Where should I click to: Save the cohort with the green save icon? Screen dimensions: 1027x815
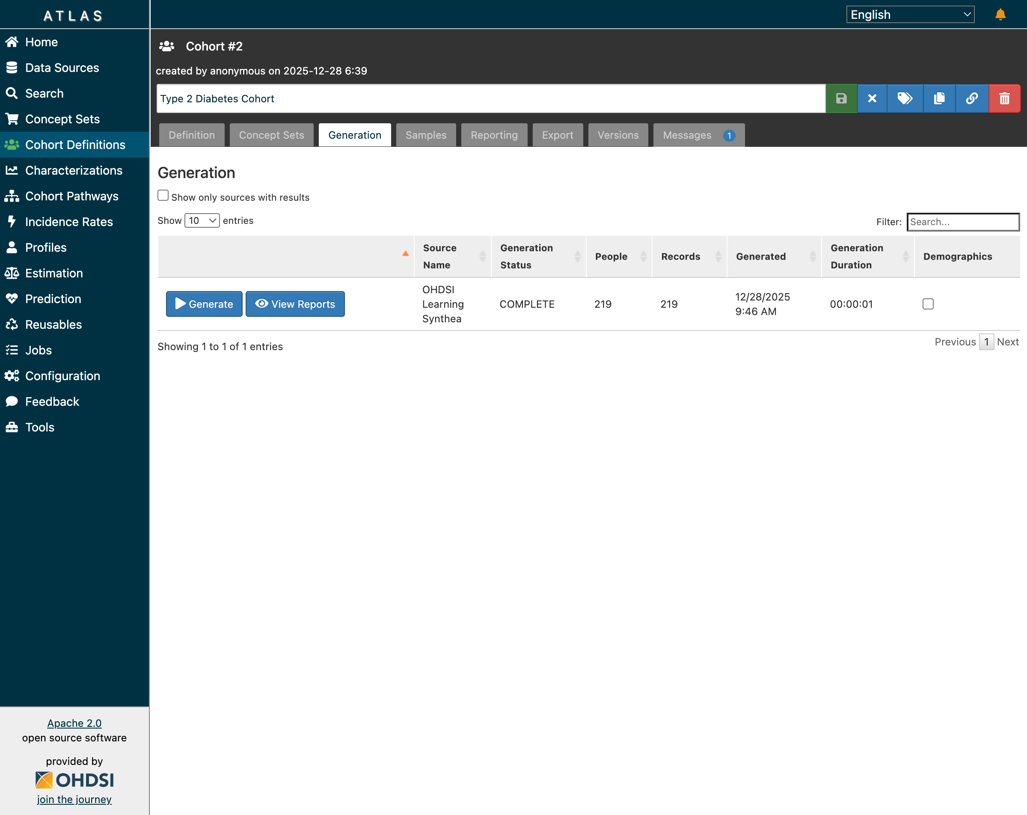tap(841, 98)
